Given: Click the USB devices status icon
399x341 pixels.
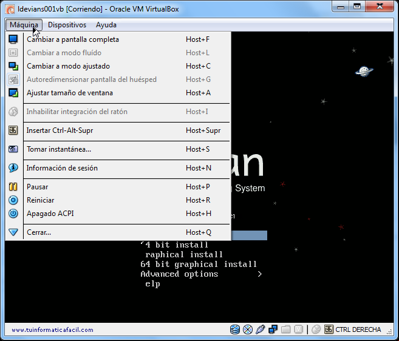Looking at the screenshot, I should point(260,329).
